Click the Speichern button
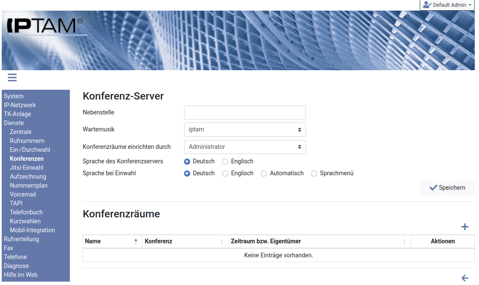The height and width of the screenshot is (285, 479). point(447,188)
